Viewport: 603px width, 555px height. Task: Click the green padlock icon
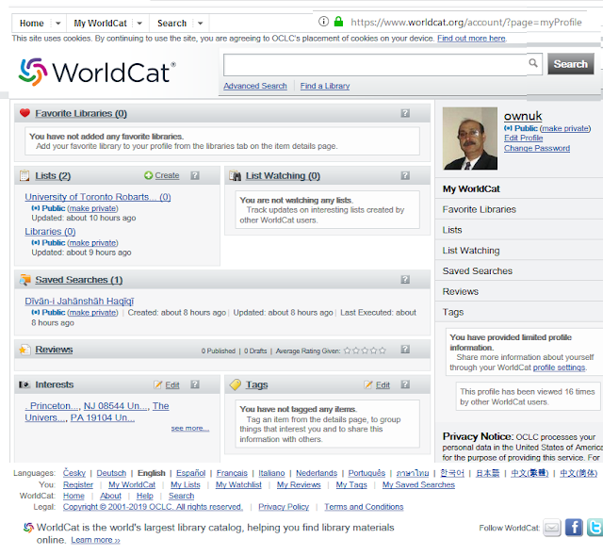click(338, 21)
